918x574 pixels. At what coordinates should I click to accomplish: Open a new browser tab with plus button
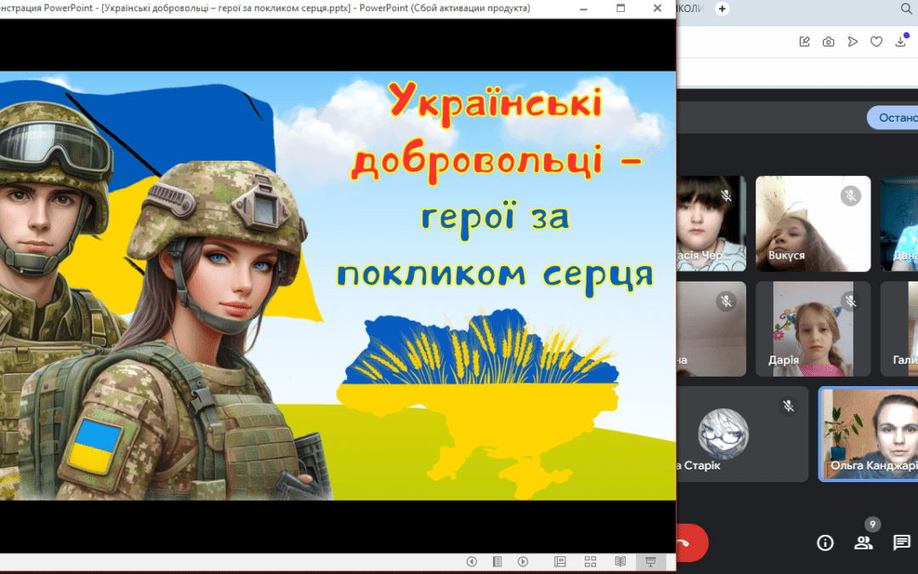pos(722,9)
